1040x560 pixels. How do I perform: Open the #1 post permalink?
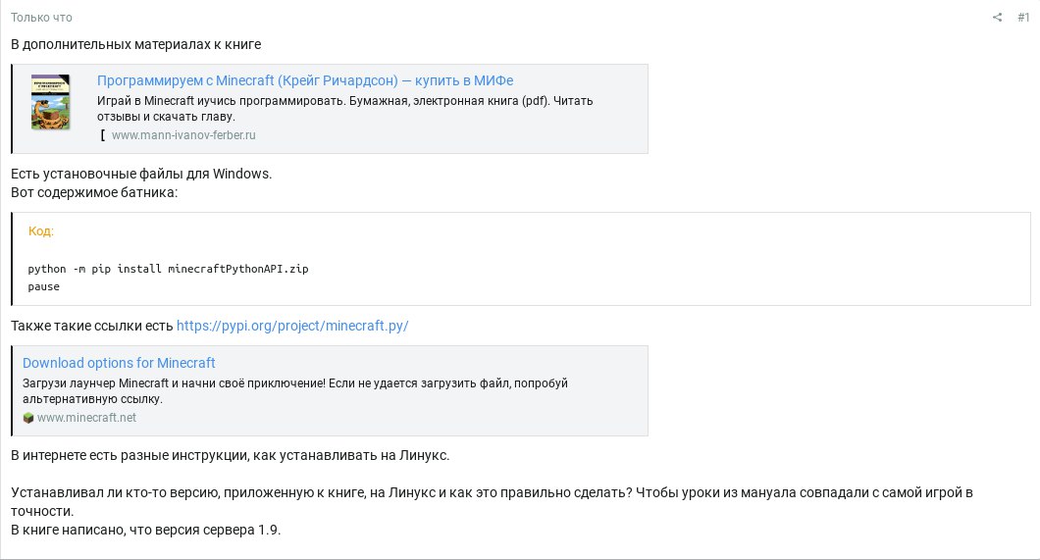pos(1023,18)
